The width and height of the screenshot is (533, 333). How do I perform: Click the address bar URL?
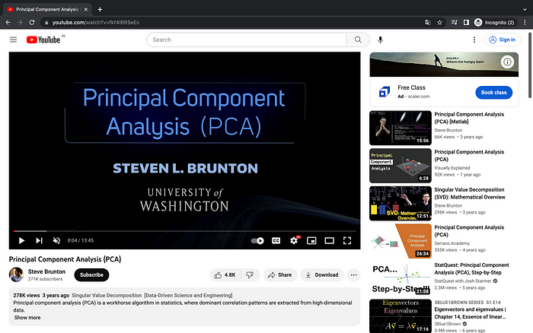(96, 22)
